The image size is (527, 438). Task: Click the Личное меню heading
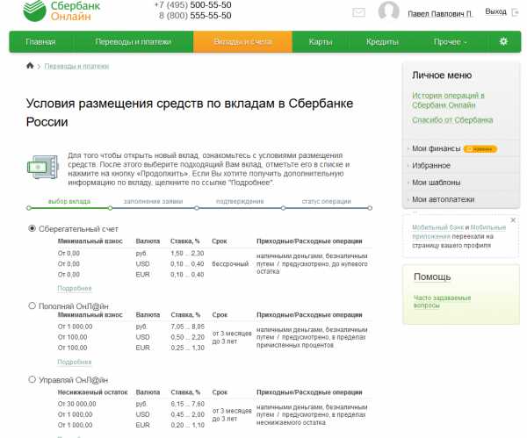[442, 75]
